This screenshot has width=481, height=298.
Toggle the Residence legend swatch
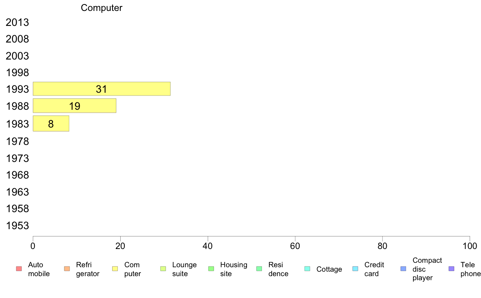(x=259, y=269)
